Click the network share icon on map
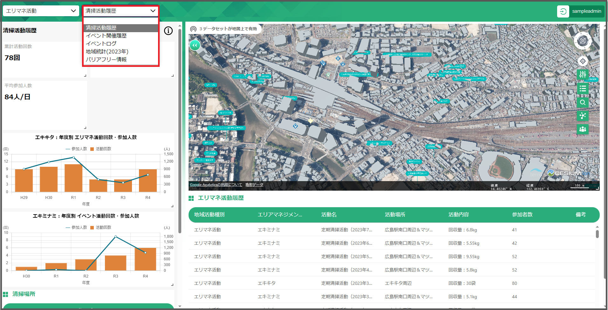Screen dimensions: 608x310 [583, 116]
